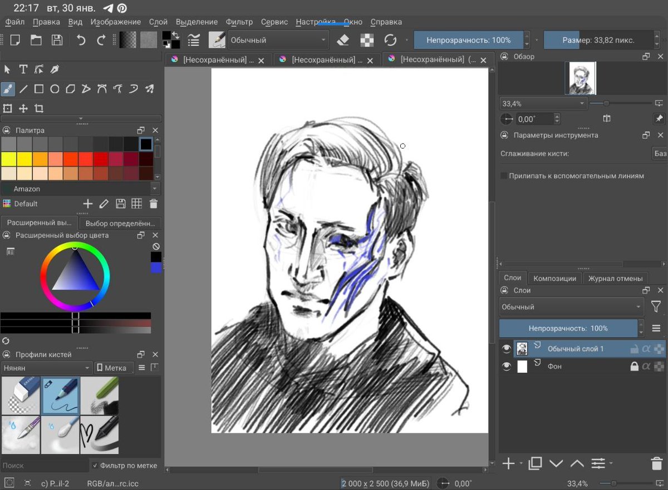This screenshot has width=668, height=490.
Task: Select the Text tool
Action: pos(23,70)
